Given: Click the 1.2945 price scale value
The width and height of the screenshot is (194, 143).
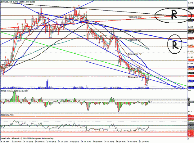Looking at the screenshot, I should pyautogui.click(x=191, y=63).
